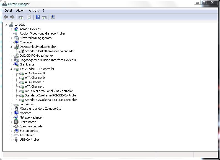Click the Prozessoren chip icon
Image resolution: width=220 pixels, height=160 pixels.
16,122
